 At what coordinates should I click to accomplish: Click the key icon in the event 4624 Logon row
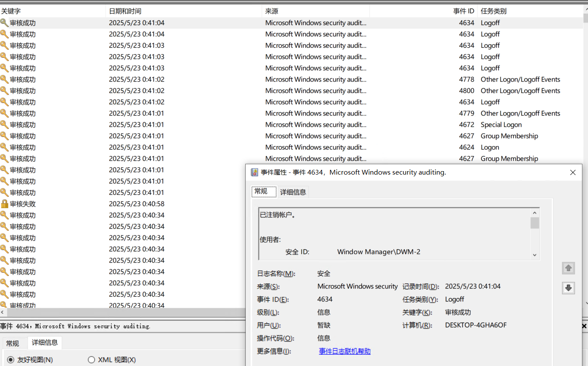[4, 147]
